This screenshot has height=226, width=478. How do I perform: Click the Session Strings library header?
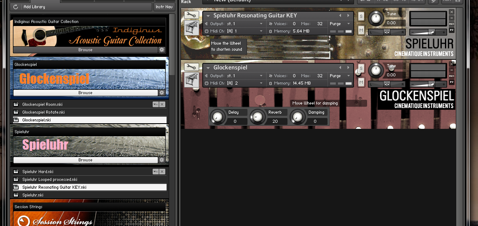[x=90, y=207]
